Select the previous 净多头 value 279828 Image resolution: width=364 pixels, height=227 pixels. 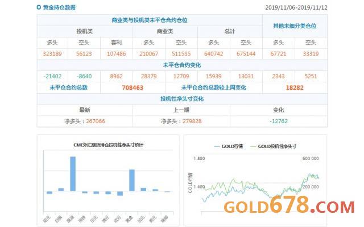(x=192, y=121)
